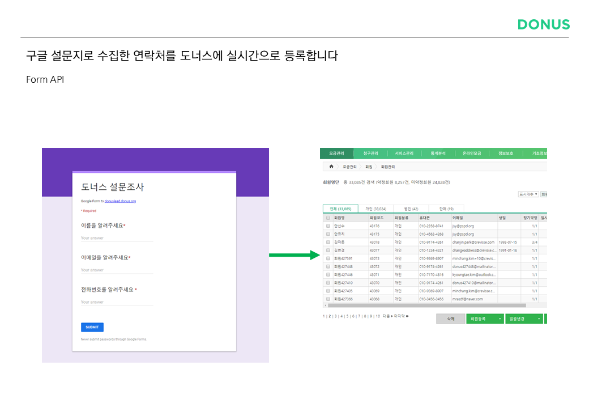Image resolution: width=589 pixels, height=408 pixels.
Task: Click the 삭제 button
Action: coord(450,319)
